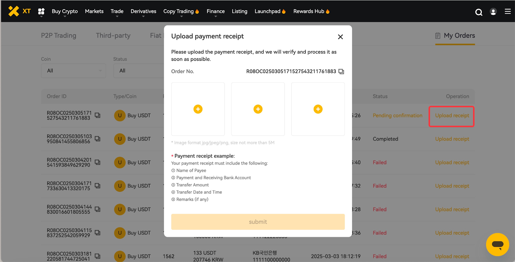
Task: Expand the Status filter dropdown
Action: coord(138,71)
